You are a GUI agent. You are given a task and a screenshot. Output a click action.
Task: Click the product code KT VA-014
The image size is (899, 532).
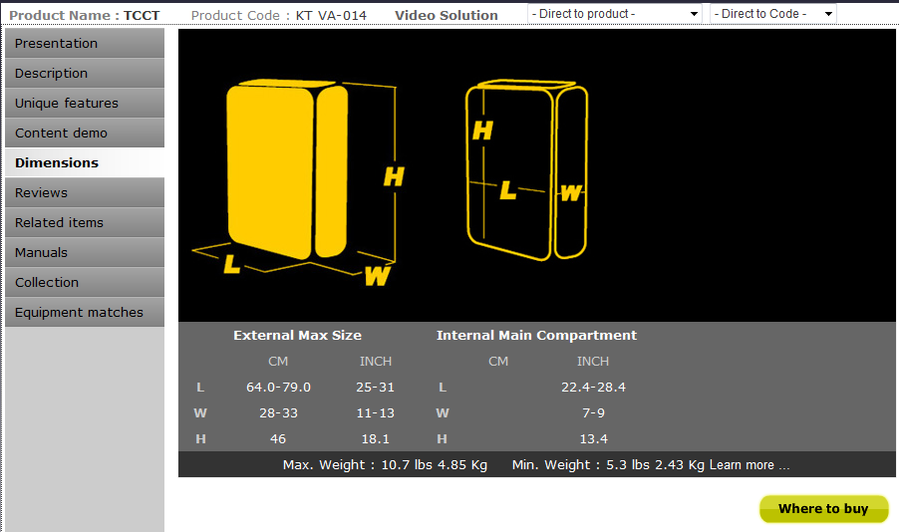click(x=331, y=15)
